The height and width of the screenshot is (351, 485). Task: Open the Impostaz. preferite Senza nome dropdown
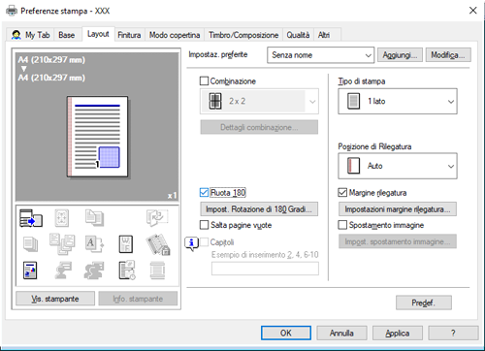pos(320,55)
